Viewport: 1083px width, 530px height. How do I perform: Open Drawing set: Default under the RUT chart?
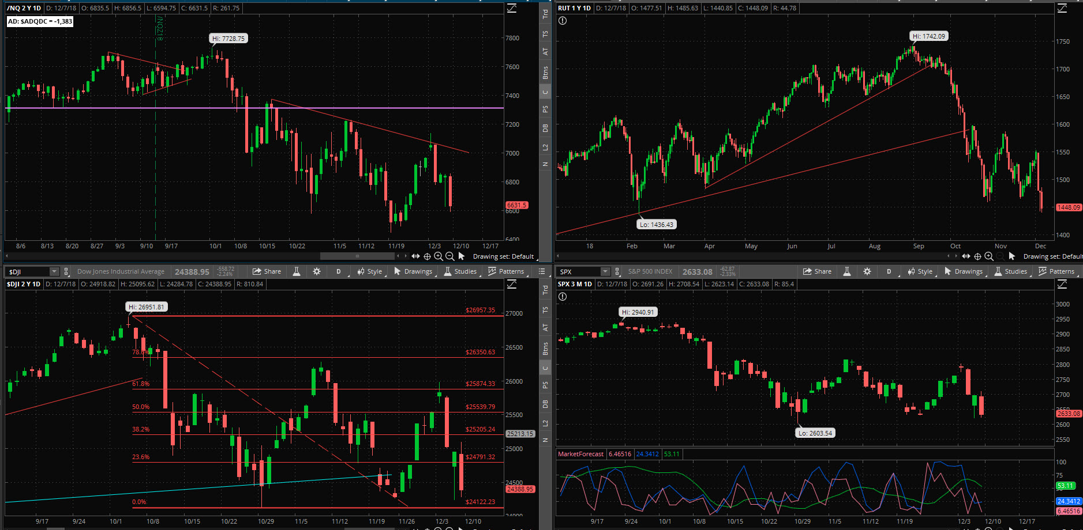click(x=1053, y=256)
